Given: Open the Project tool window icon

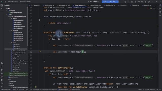Looking at the screenshot, I should (2, 5).
